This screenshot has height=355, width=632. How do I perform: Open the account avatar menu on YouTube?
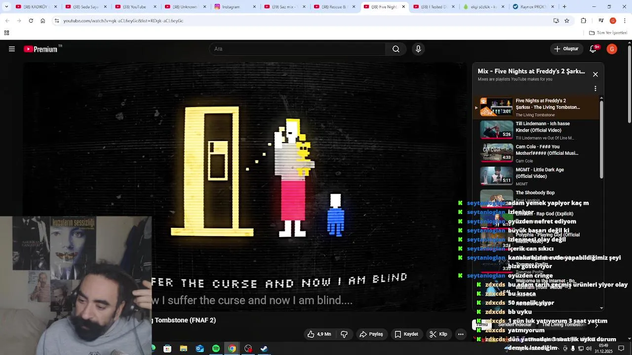point(612,49)
